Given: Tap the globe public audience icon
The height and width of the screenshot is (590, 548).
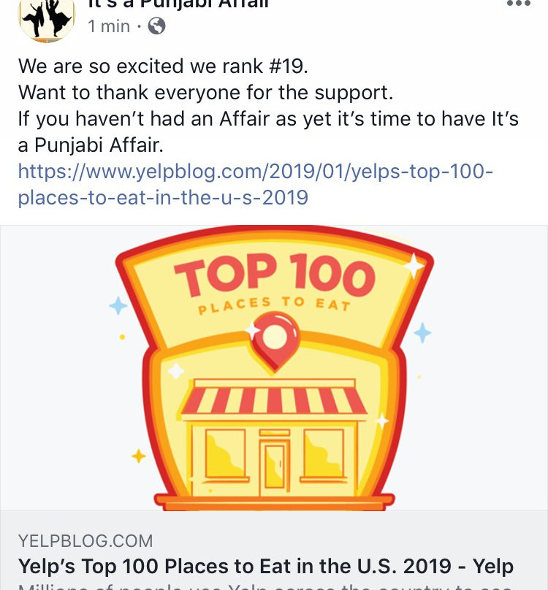Looking at the screenshot, I should [156, 27].
